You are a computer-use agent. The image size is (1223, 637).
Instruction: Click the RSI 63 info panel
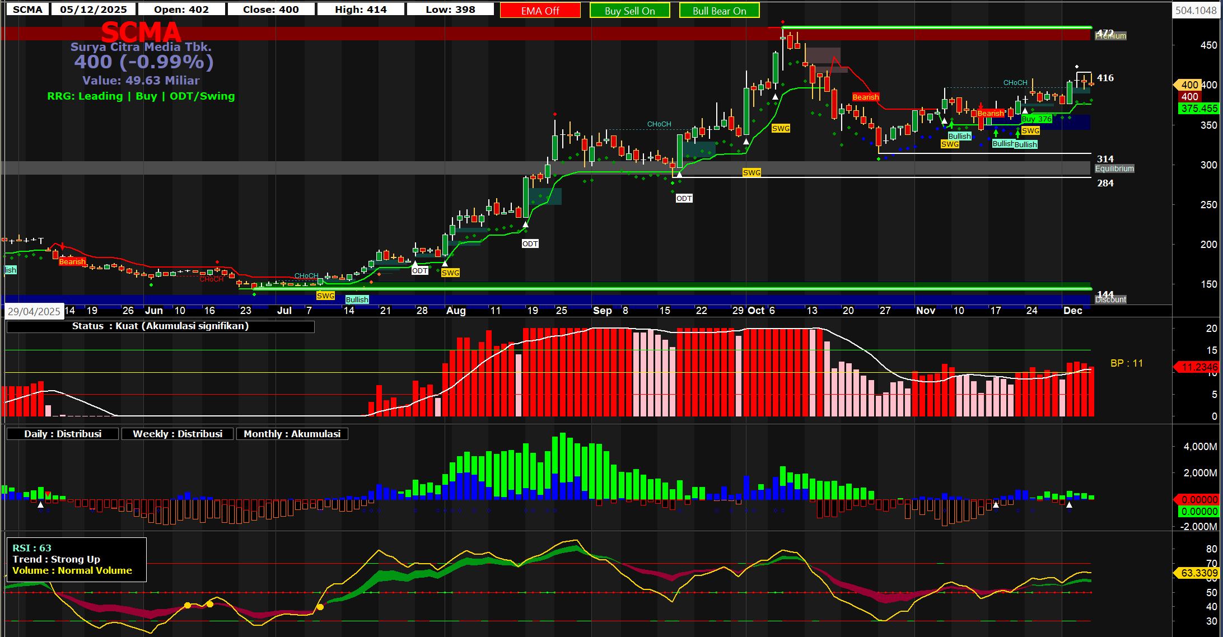76,559
